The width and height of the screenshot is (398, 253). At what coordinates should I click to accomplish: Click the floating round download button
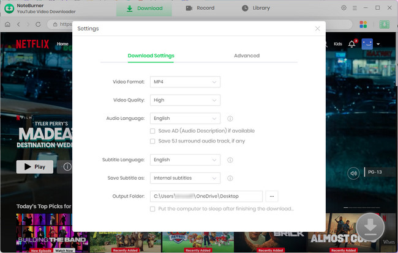pos(370,227)
